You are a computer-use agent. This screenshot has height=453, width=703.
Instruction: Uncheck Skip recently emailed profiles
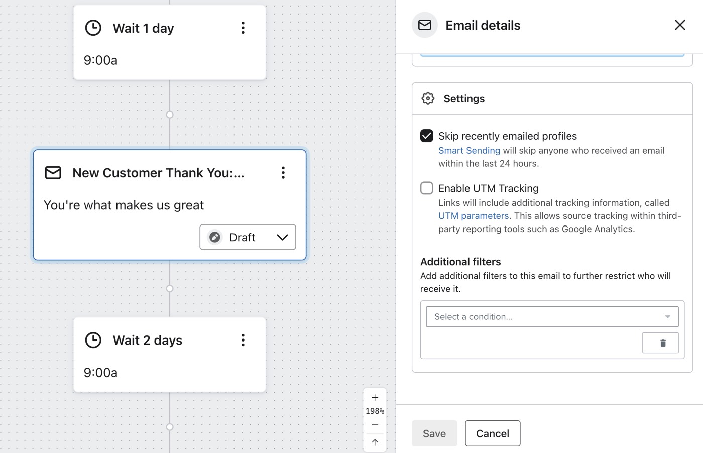(x=427, y=136)
